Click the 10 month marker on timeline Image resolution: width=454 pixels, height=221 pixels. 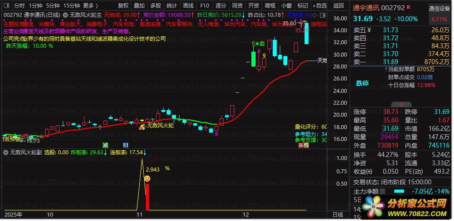click(x=50, y=215)
